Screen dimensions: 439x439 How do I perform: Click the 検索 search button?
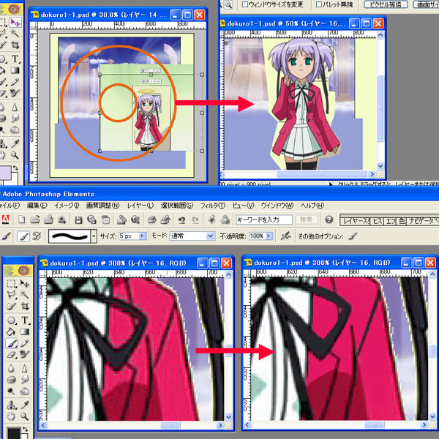pyautogui.click(x=306, y=219)
